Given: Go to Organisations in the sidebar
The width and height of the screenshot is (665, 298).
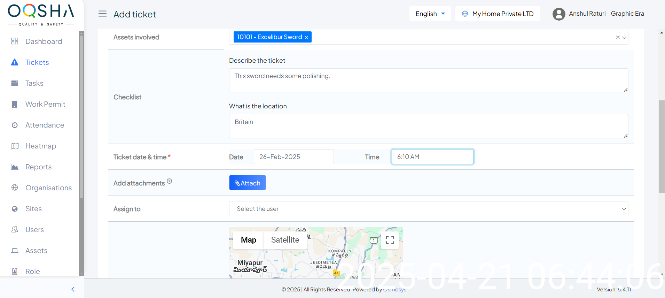Looking at the screenshot, I should point(48,188).
